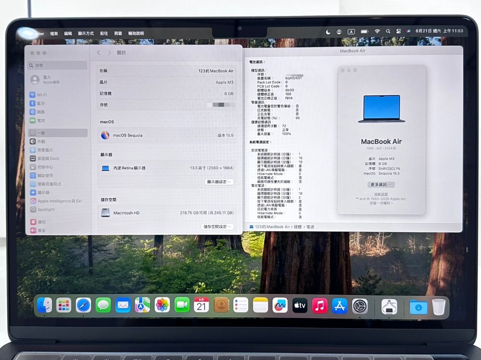
Task: Open Calendar showing 21 in the Dock
Action: (201, 305)
